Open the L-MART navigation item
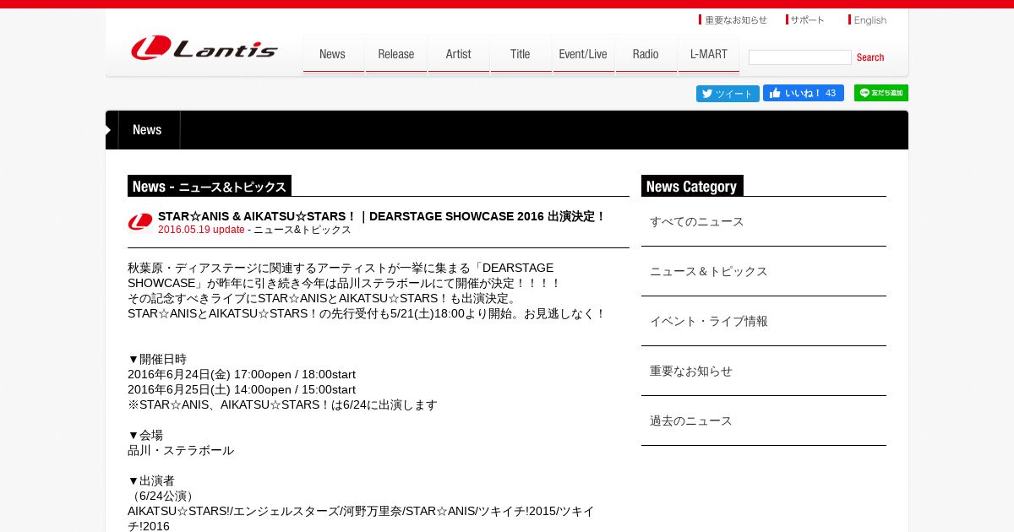The image size is (1014, 532). coord(708,54)
